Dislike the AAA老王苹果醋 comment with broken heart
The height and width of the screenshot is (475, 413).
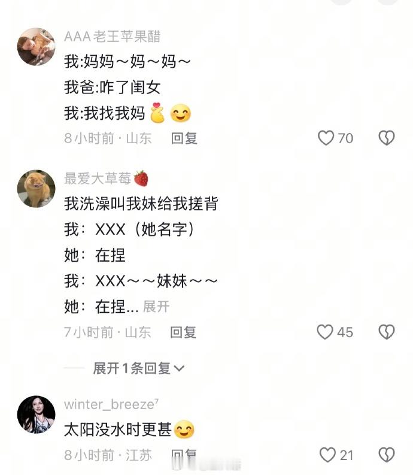click(x=387, y=138)
